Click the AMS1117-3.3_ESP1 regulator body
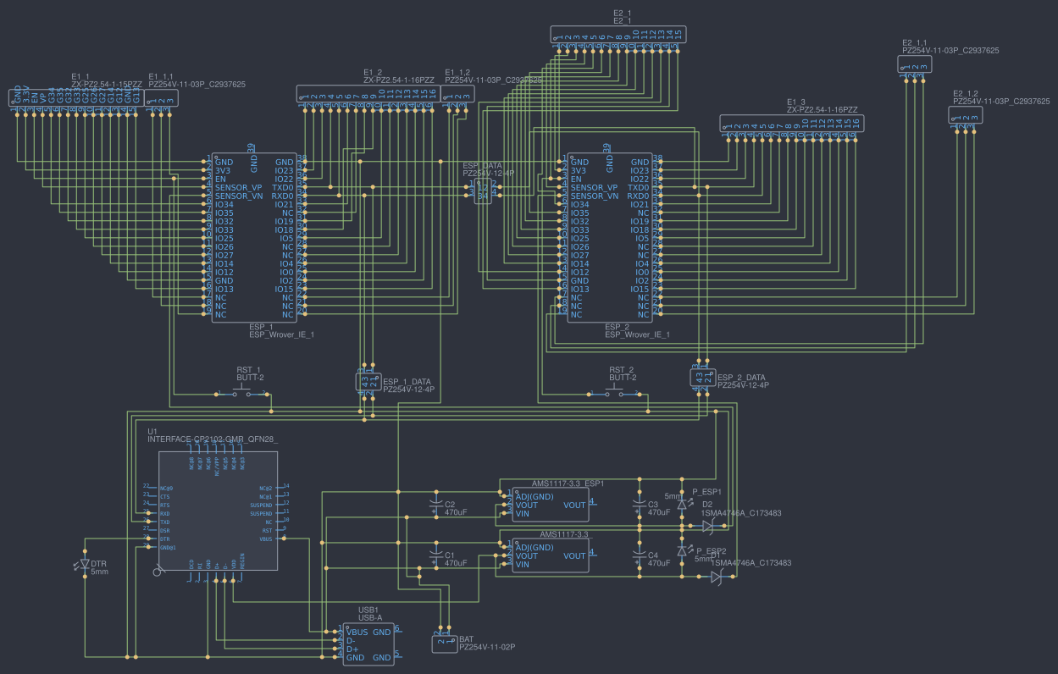 551,505
